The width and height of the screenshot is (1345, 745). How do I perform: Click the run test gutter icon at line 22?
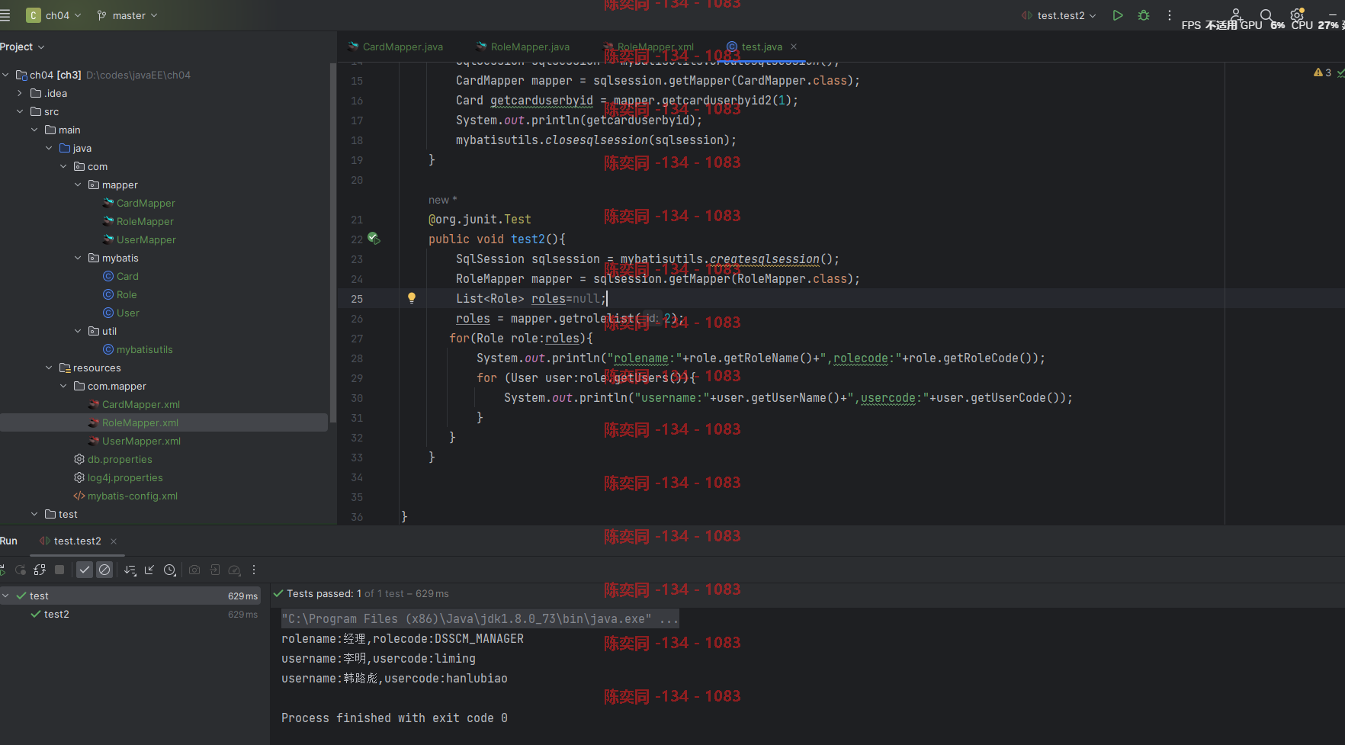click(x=374, y=239)
